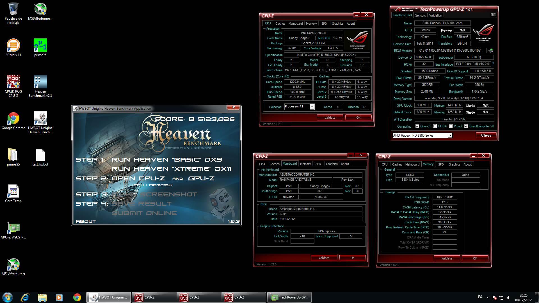Launch Internet Explorer from taskbar

tap(25, 297)
